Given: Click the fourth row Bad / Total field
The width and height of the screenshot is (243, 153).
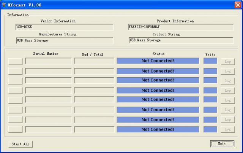Looking at the screenshot, I should (94, 91).
